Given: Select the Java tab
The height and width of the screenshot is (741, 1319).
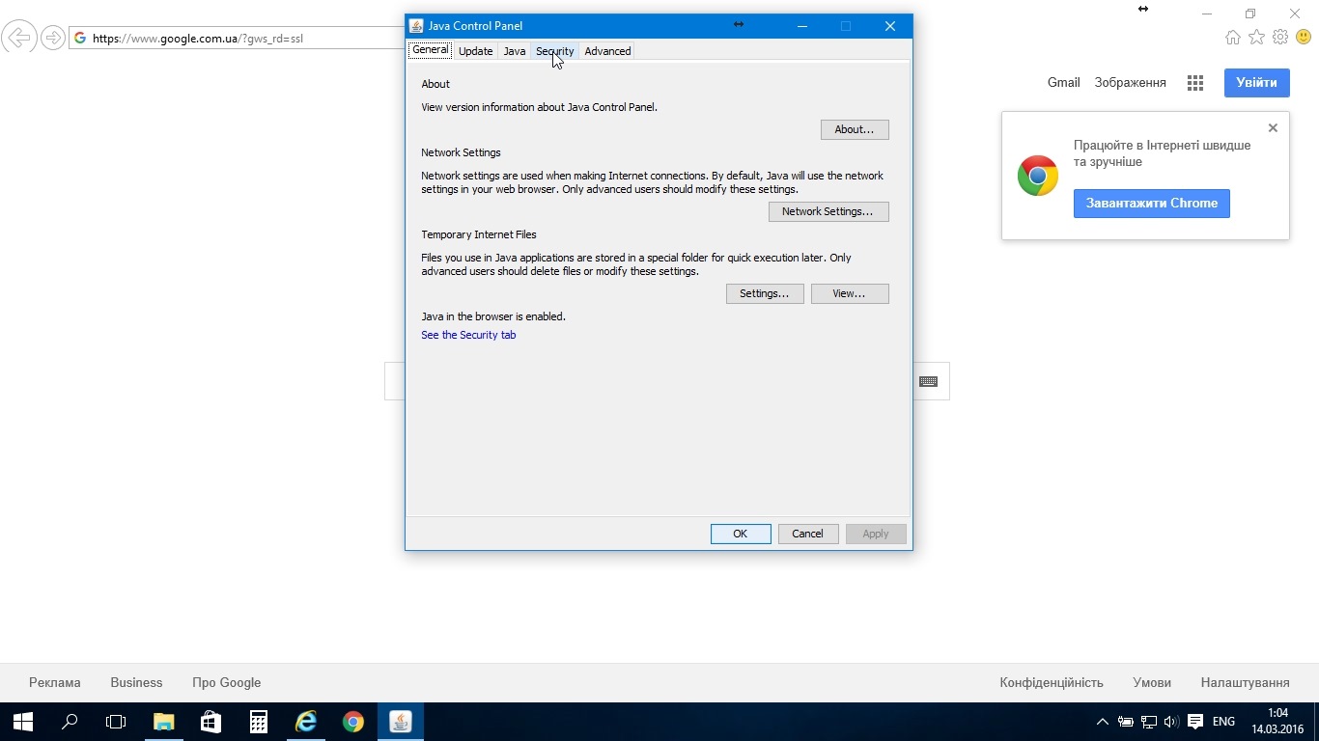Looking at the screenshot, I should [515, 51].
